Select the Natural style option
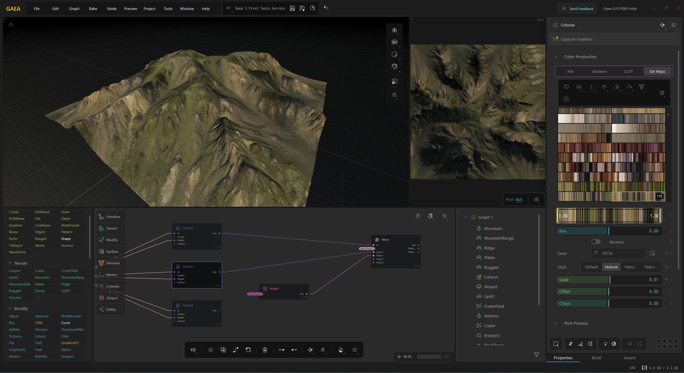This screenshot has width=684, height=373. pyautogui.click(x=611, y=267)
